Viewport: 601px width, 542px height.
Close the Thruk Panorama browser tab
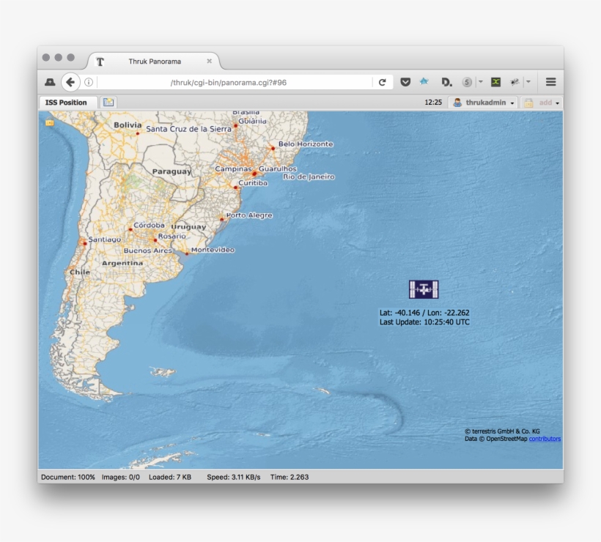(209, 62)
